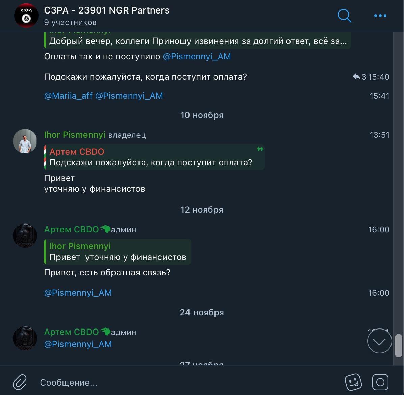
Task: Click the sender name Ihor Pismennyi владелец
Action: click(x=75, y=135)
